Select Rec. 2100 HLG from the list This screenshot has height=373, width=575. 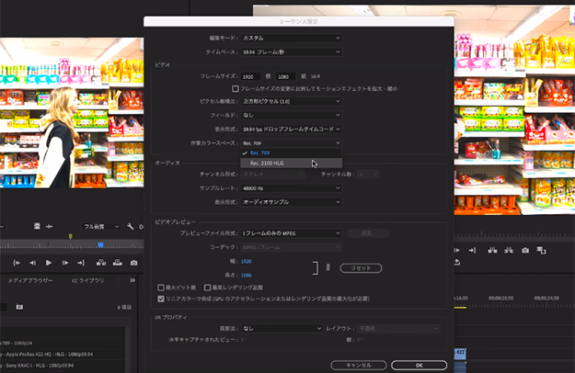tap(269, 164)
